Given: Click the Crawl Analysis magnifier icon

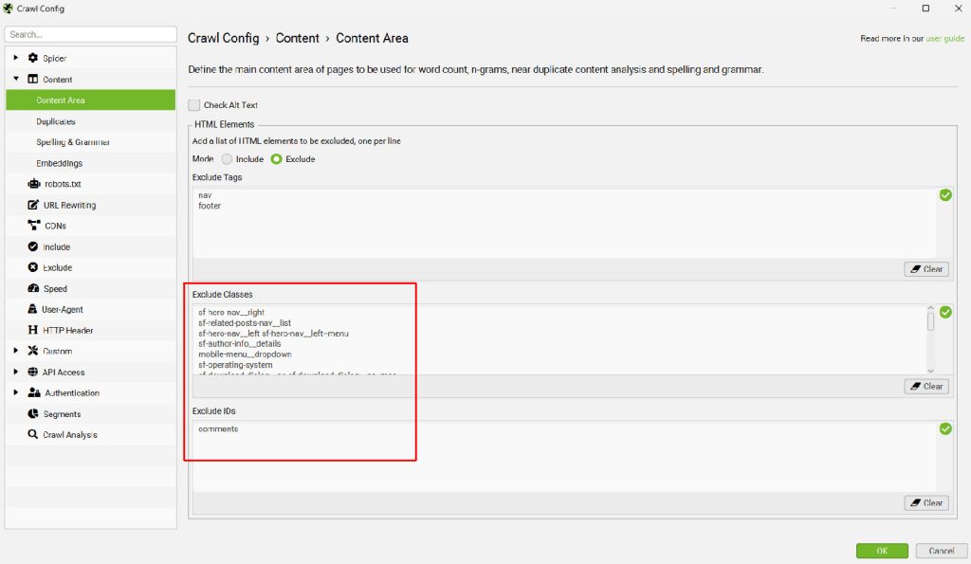Looking at the screenshot, I should (x=33, y=434).
